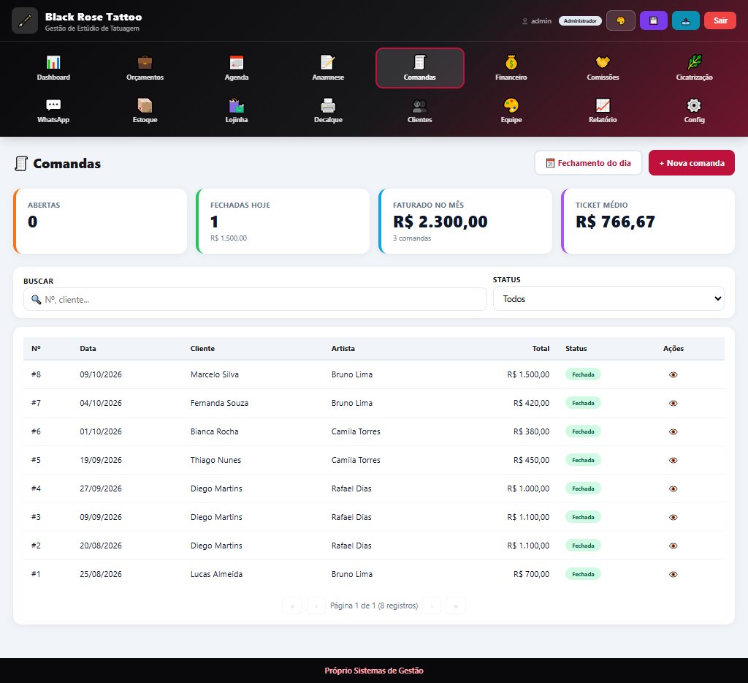This screenshot has width=748, height=683.
Task: View comanda #5 for Thiago Nunes
Action: click(673, 461)
